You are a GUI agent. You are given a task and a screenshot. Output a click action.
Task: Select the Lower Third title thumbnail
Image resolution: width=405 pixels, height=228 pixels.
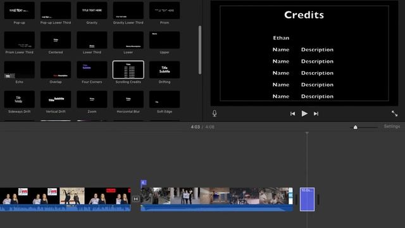click(92, 40)
